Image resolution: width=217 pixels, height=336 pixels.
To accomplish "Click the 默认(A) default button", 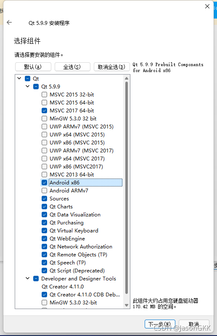I will coord(33,67).
